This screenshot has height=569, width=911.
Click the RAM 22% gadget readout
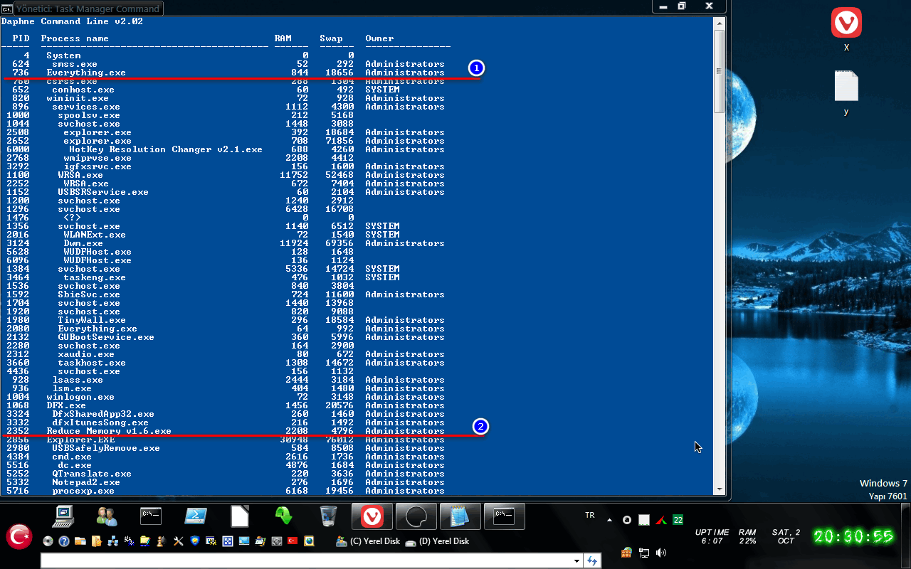click(747, 536)
